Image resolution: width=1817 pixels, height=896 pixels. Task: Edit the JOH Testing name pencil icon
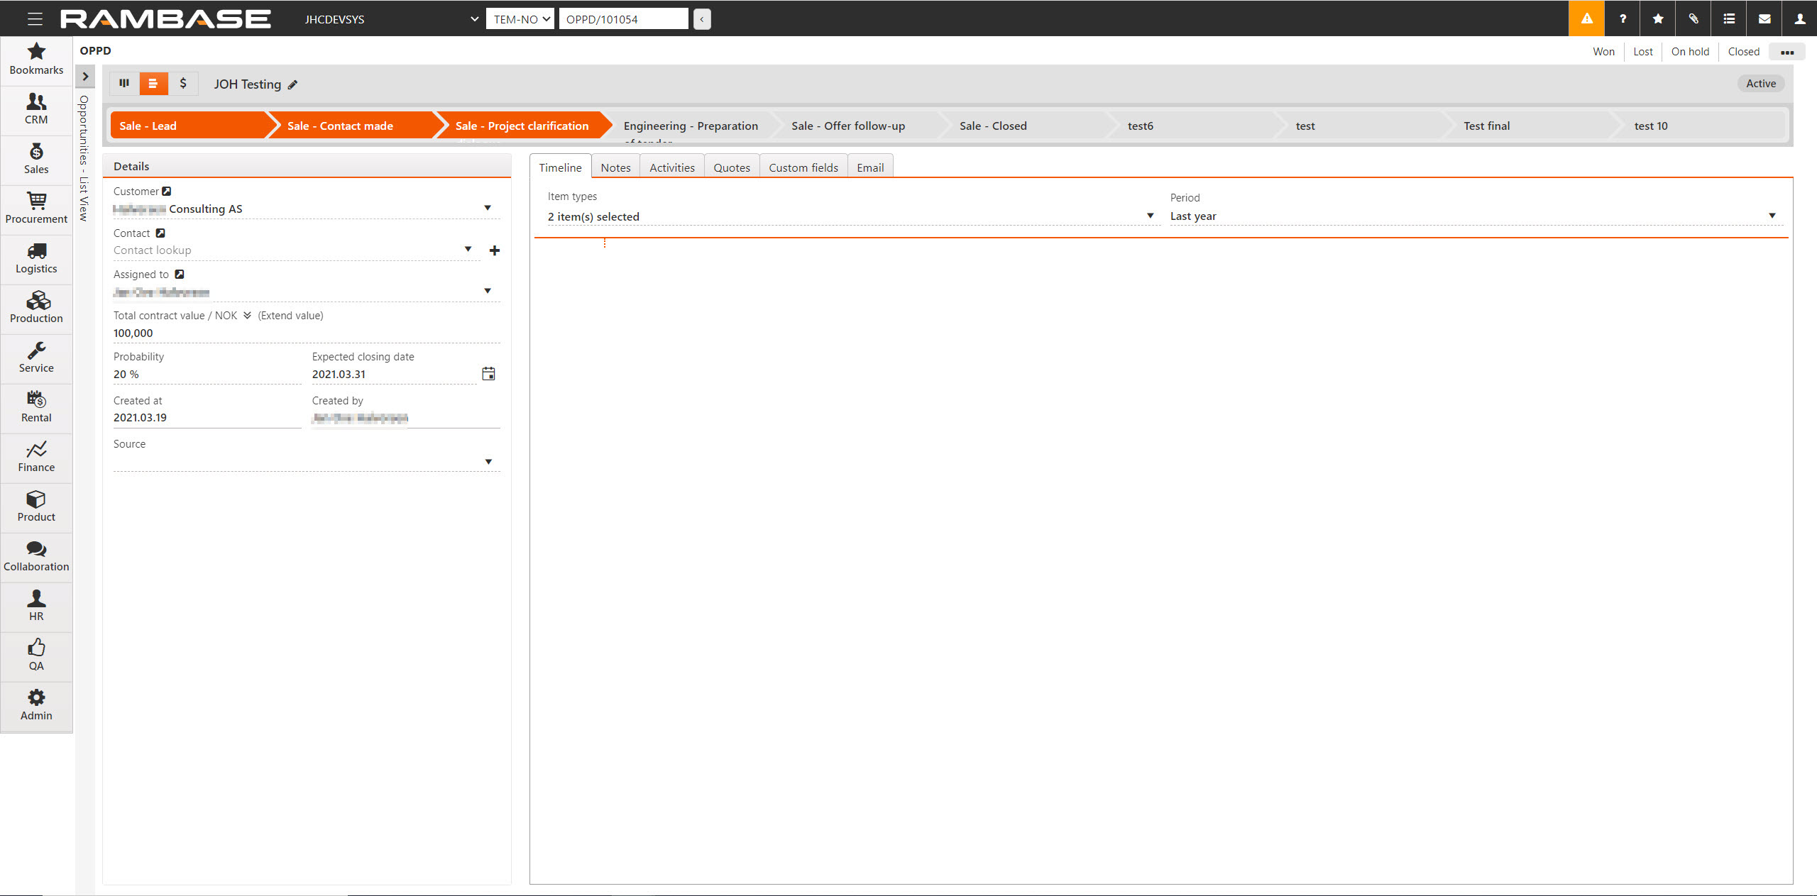(292, 85)
